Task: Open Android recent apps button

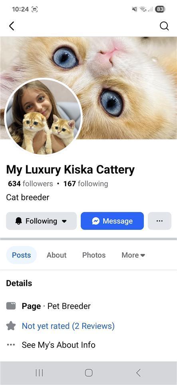Action: pyautogui.click(x=39, y=373)
